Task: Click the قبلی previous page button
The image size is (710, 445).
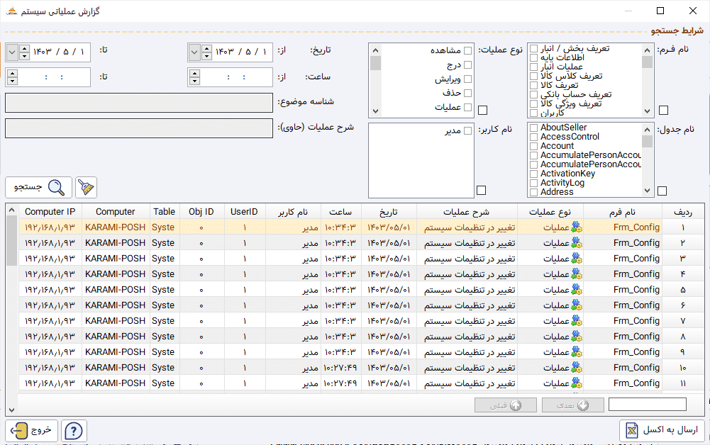Action: pyautogui.click(x=505, y=405)
